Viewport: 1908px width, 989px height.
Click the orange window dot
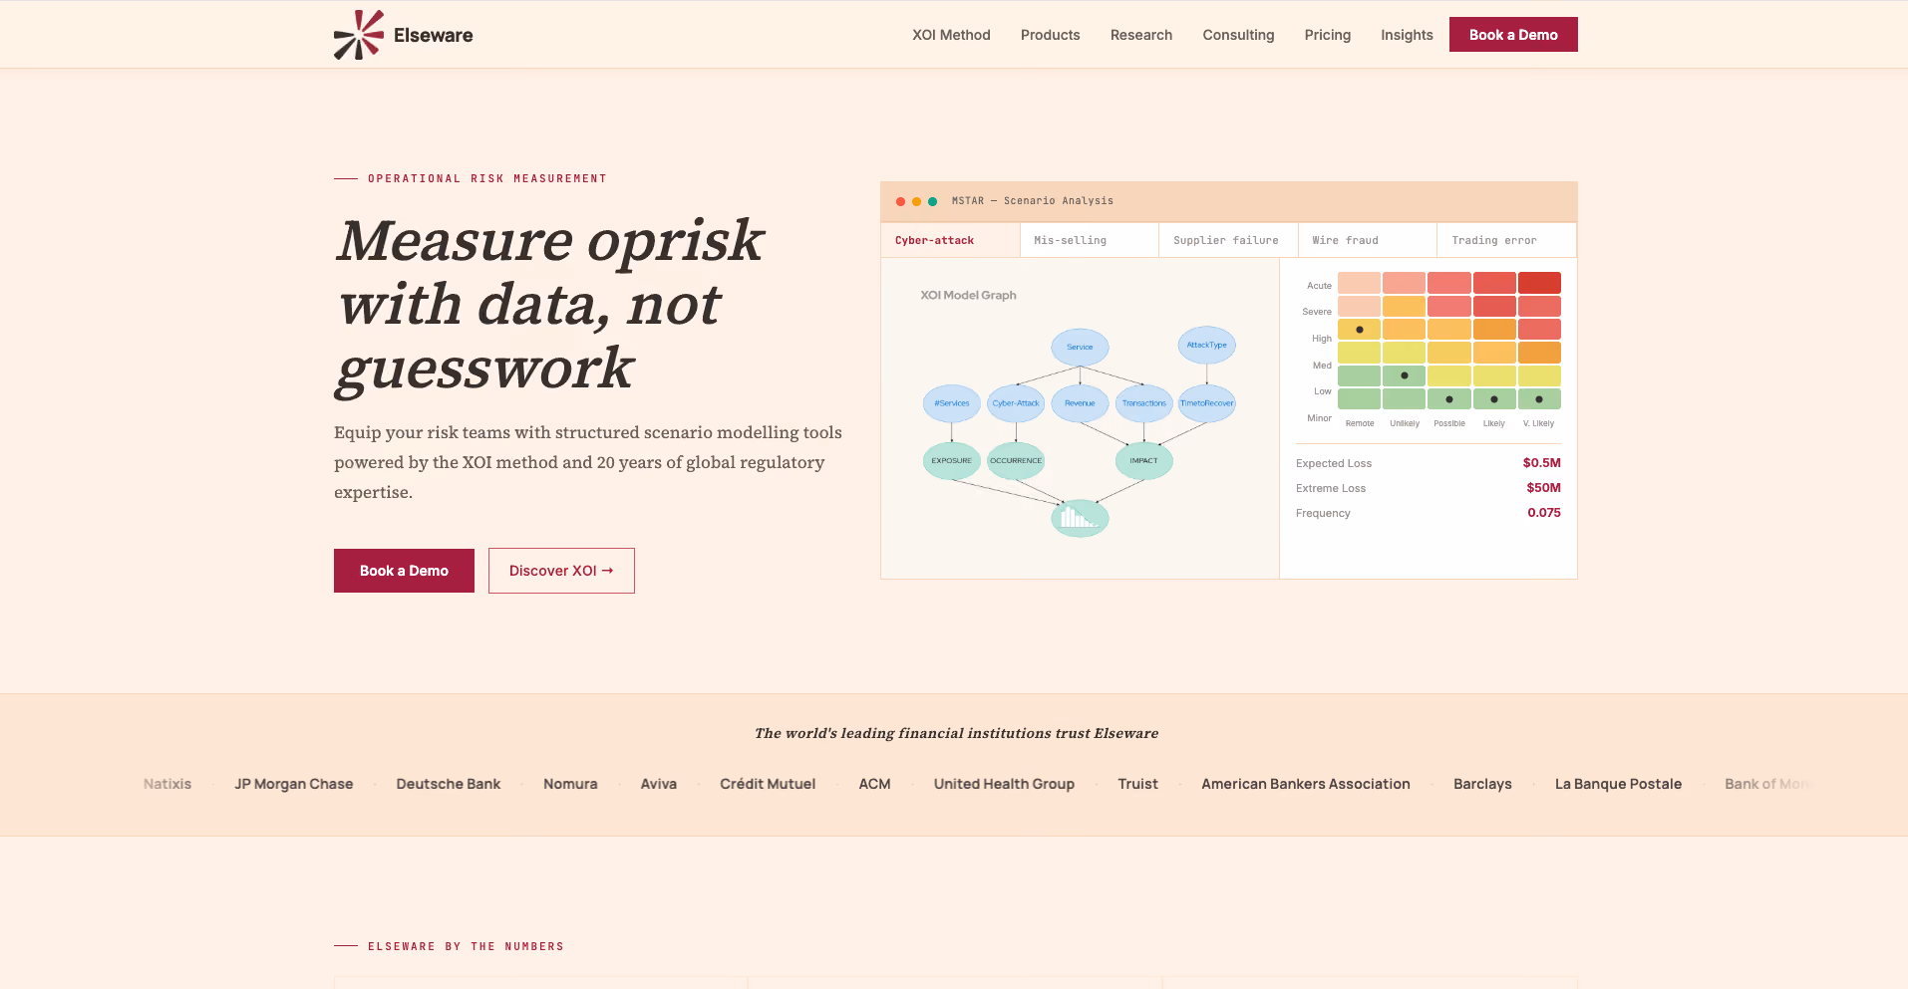[916, 201]
